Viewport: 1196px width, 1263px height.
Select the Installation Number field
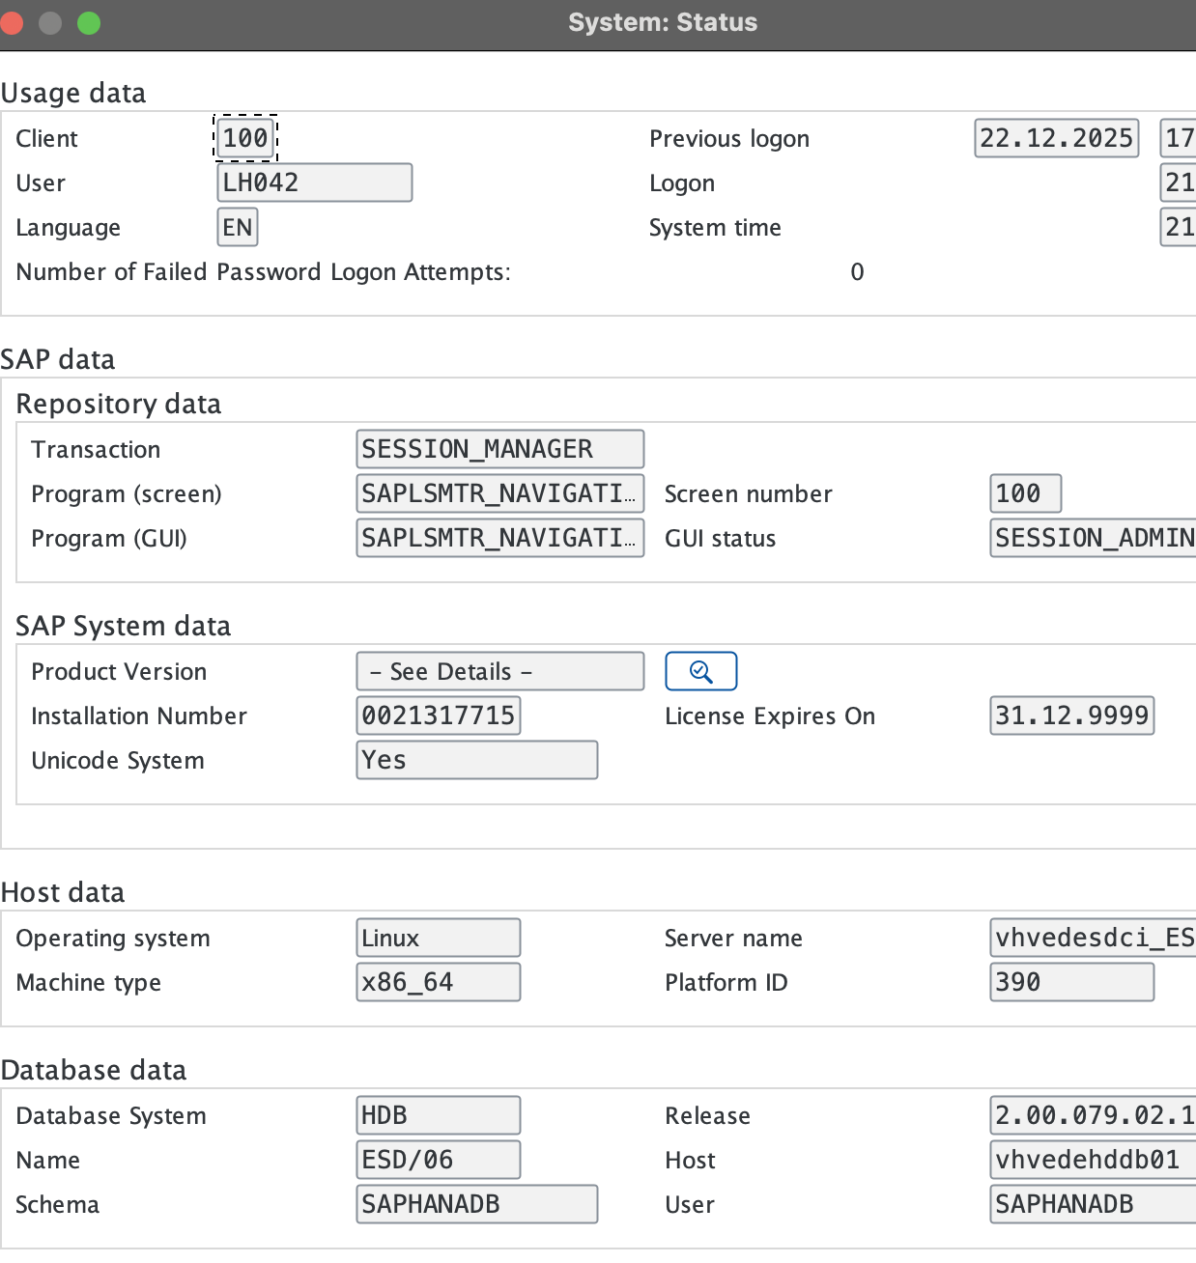(439, 716)
